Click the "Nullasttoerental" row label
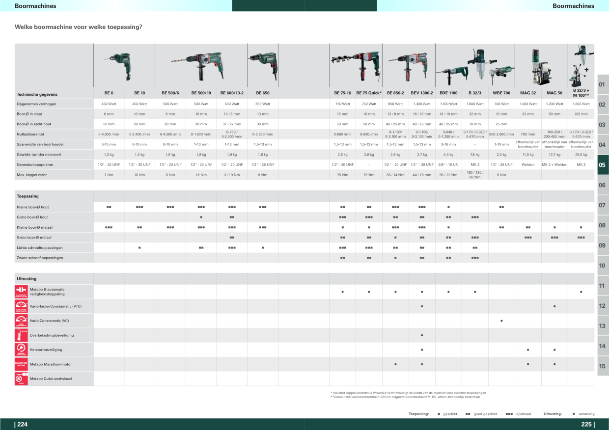The image size is (609, 430). tap(30, 134)
